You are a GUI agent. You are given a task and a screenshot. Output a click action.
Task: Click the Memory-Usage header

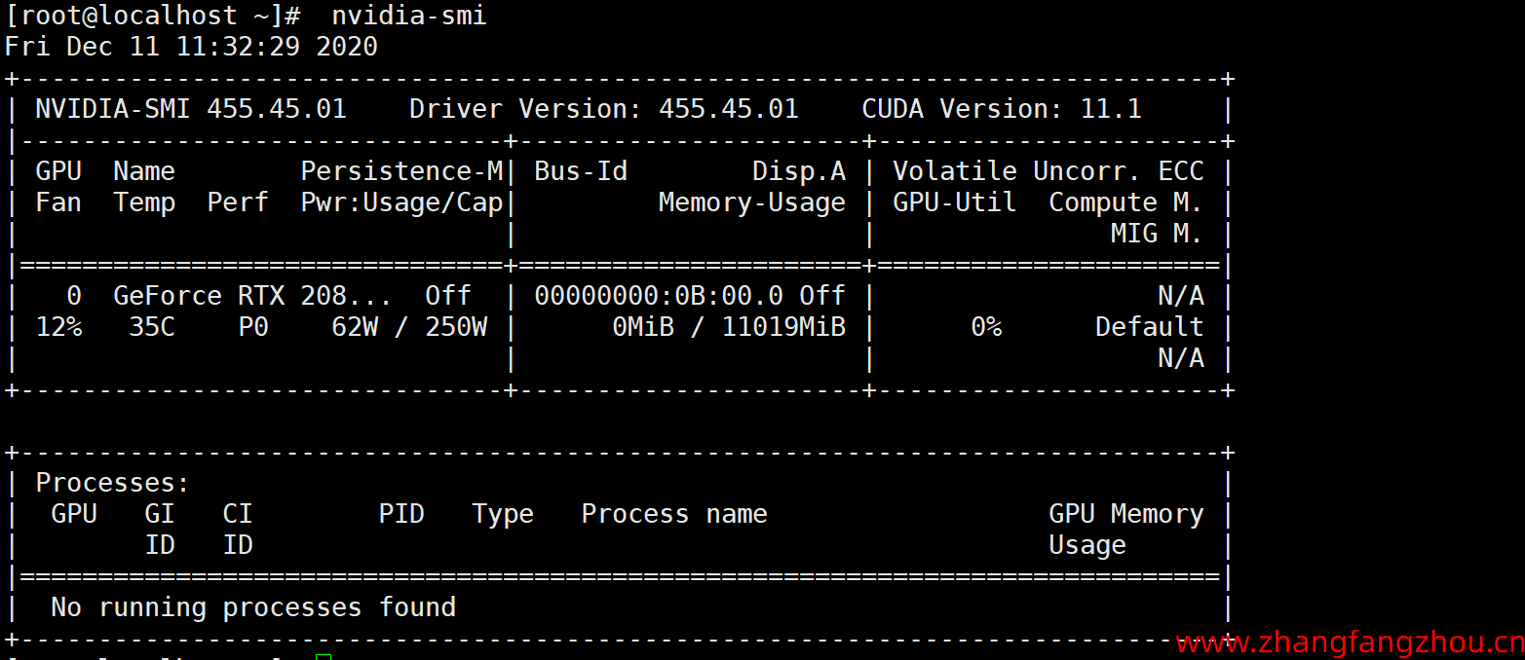(752, 202)
